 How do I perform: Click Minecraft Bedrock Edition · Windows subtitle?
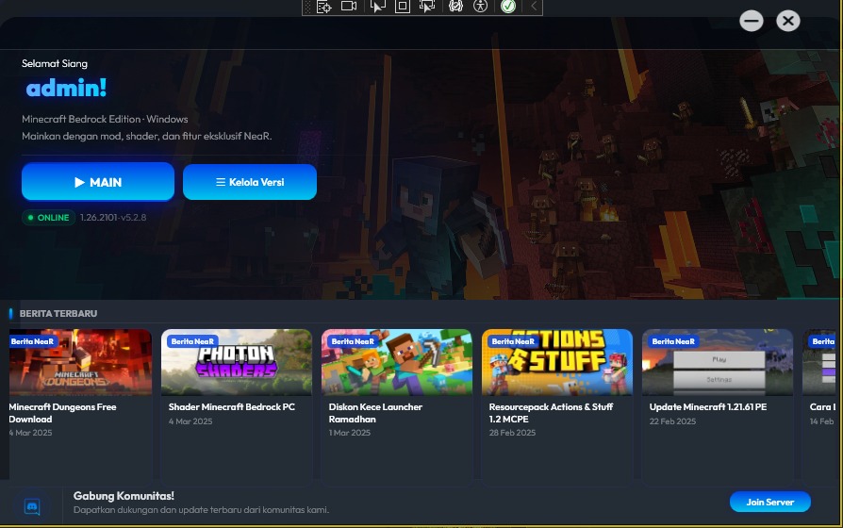pyautogui.click(x=105, y=119)
